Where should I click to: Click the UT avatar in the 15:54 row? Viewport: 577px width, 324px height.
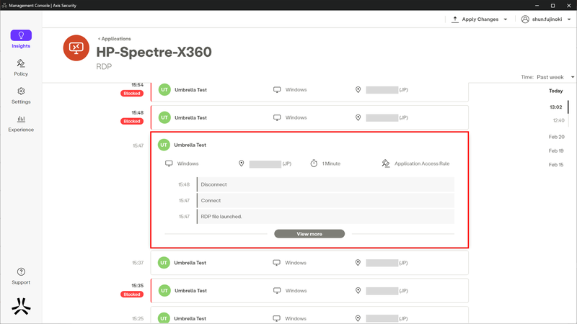pyautogui.click(x=164, y=89)
